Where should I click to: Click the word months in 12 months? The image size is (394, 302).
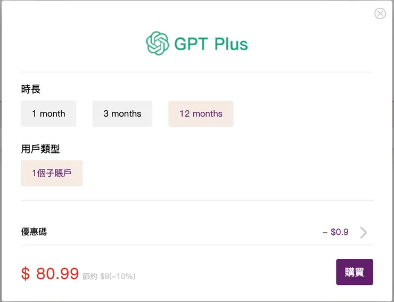(208, 113)
